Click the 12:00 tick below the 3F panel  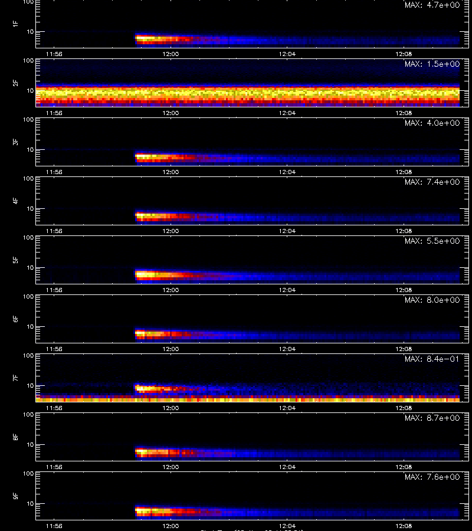pyautogui.click(x=171, y=172)
